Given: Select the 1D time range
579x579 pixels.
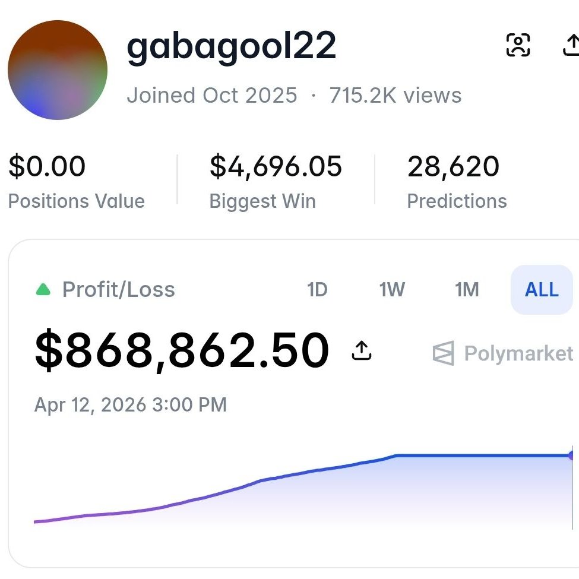Looking at the screenshot, I should click(x=317, y=290).
